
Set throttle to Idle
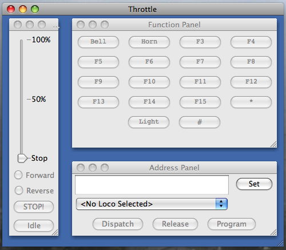click(34, 225)
